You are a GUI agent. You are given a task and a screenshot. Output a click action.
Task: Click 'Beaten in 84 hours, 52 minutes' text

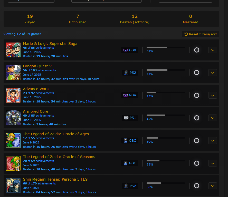click(45, 192)
